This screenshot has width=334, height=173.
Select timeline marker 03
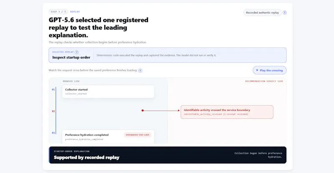53,133
